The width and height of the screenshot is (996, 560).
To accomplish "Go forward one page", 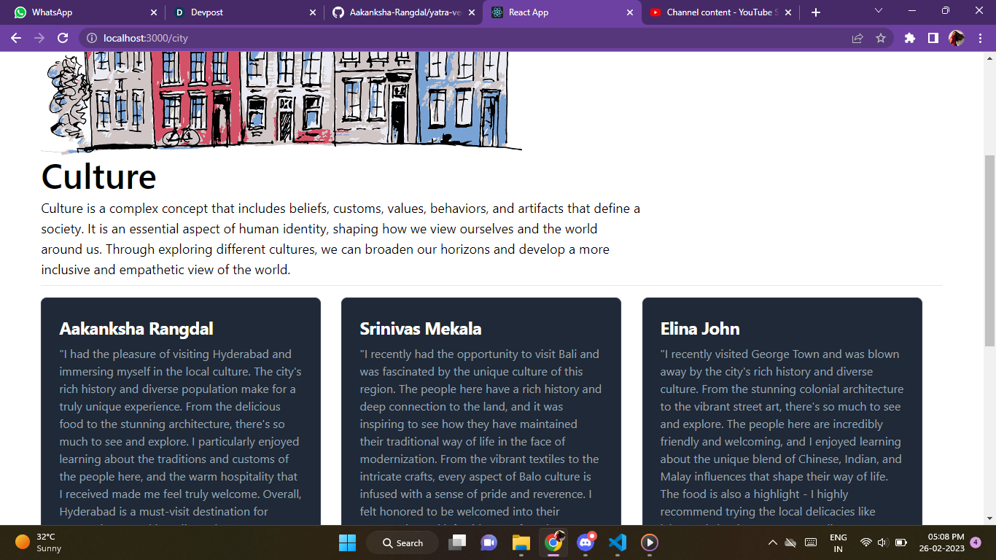I will coord(39,38).
